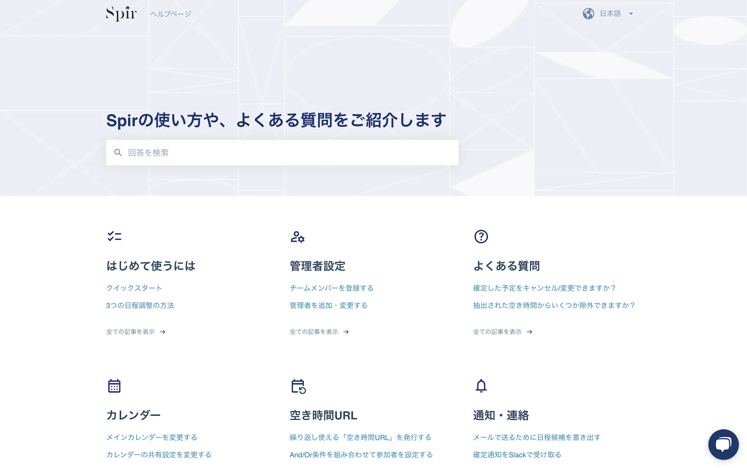This screenshot has width=747, height=468.
Task: Open the chat widget bubble
Action: click(x=723, y=444)
